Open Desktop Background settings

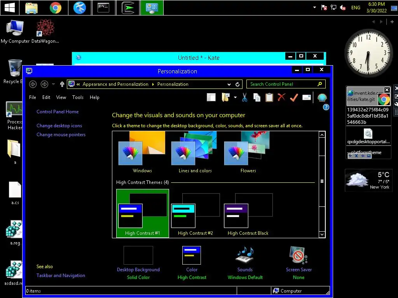pyautogui.click(x=138, y=263)
